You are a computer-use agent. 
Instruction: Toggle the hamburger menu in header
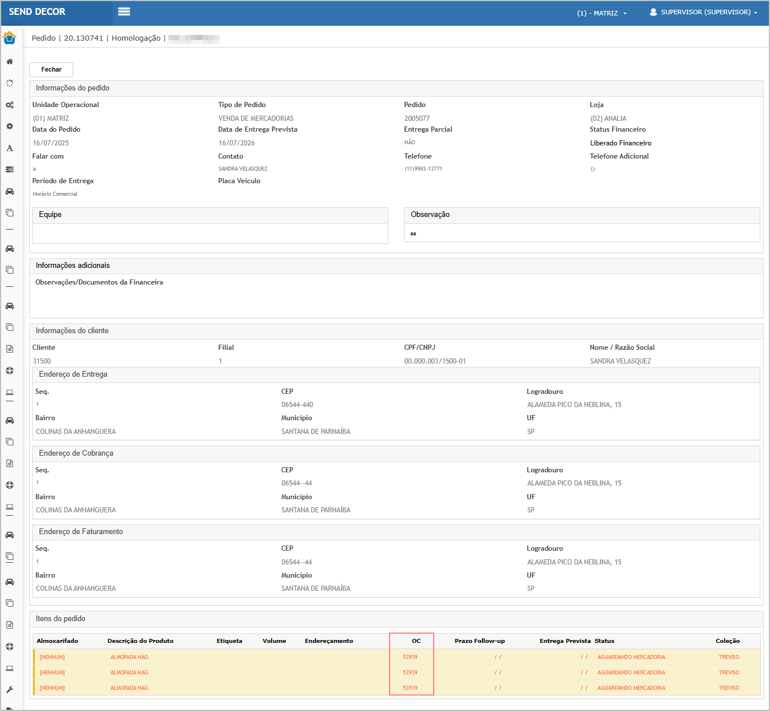point(124,12)
